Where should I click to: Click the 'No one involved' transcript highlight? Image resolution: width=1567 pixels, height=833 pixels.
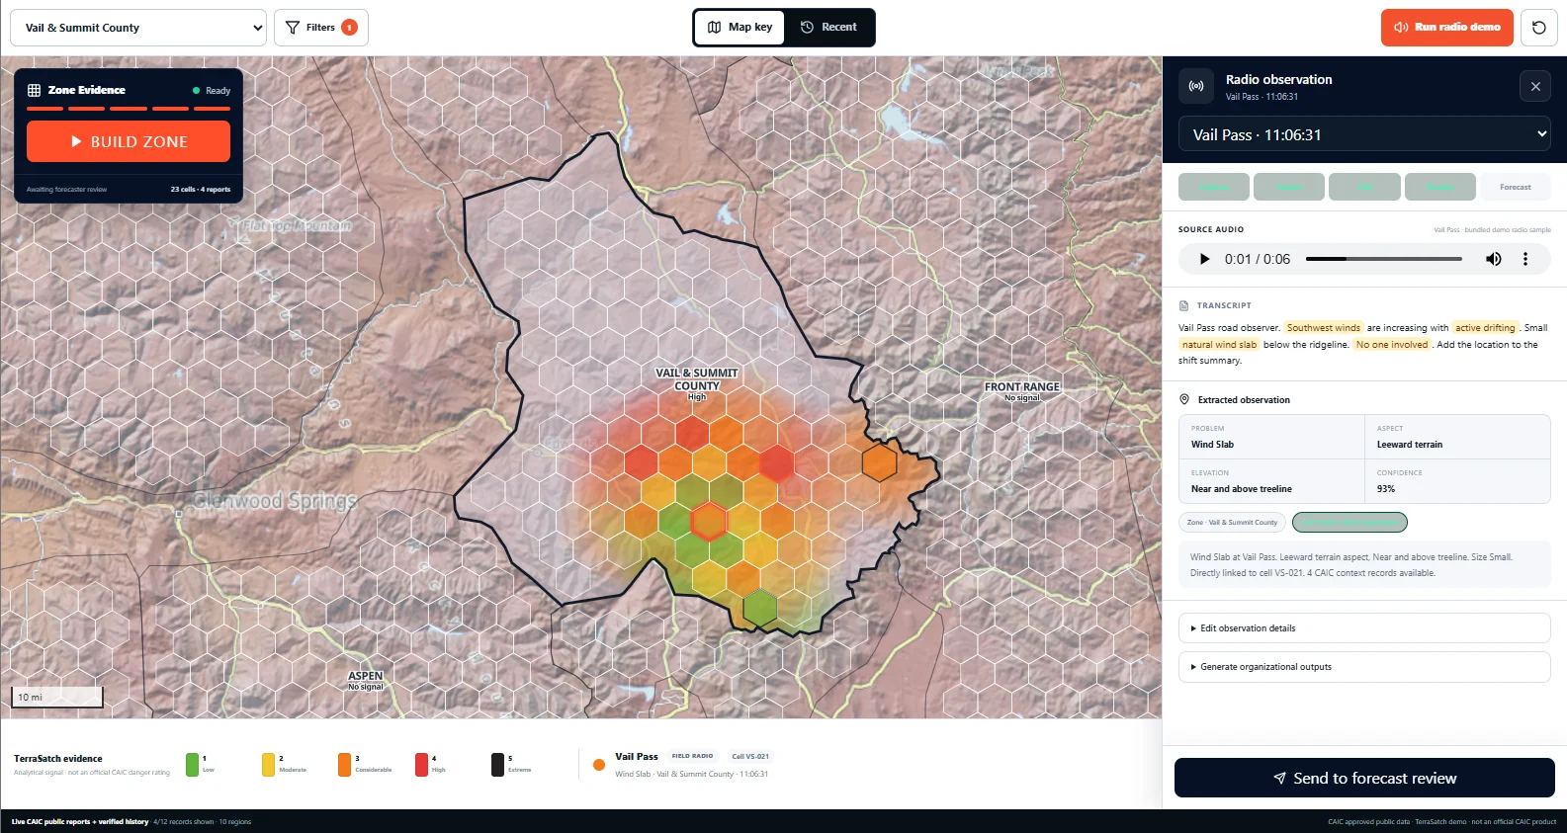pos(1392,345)
